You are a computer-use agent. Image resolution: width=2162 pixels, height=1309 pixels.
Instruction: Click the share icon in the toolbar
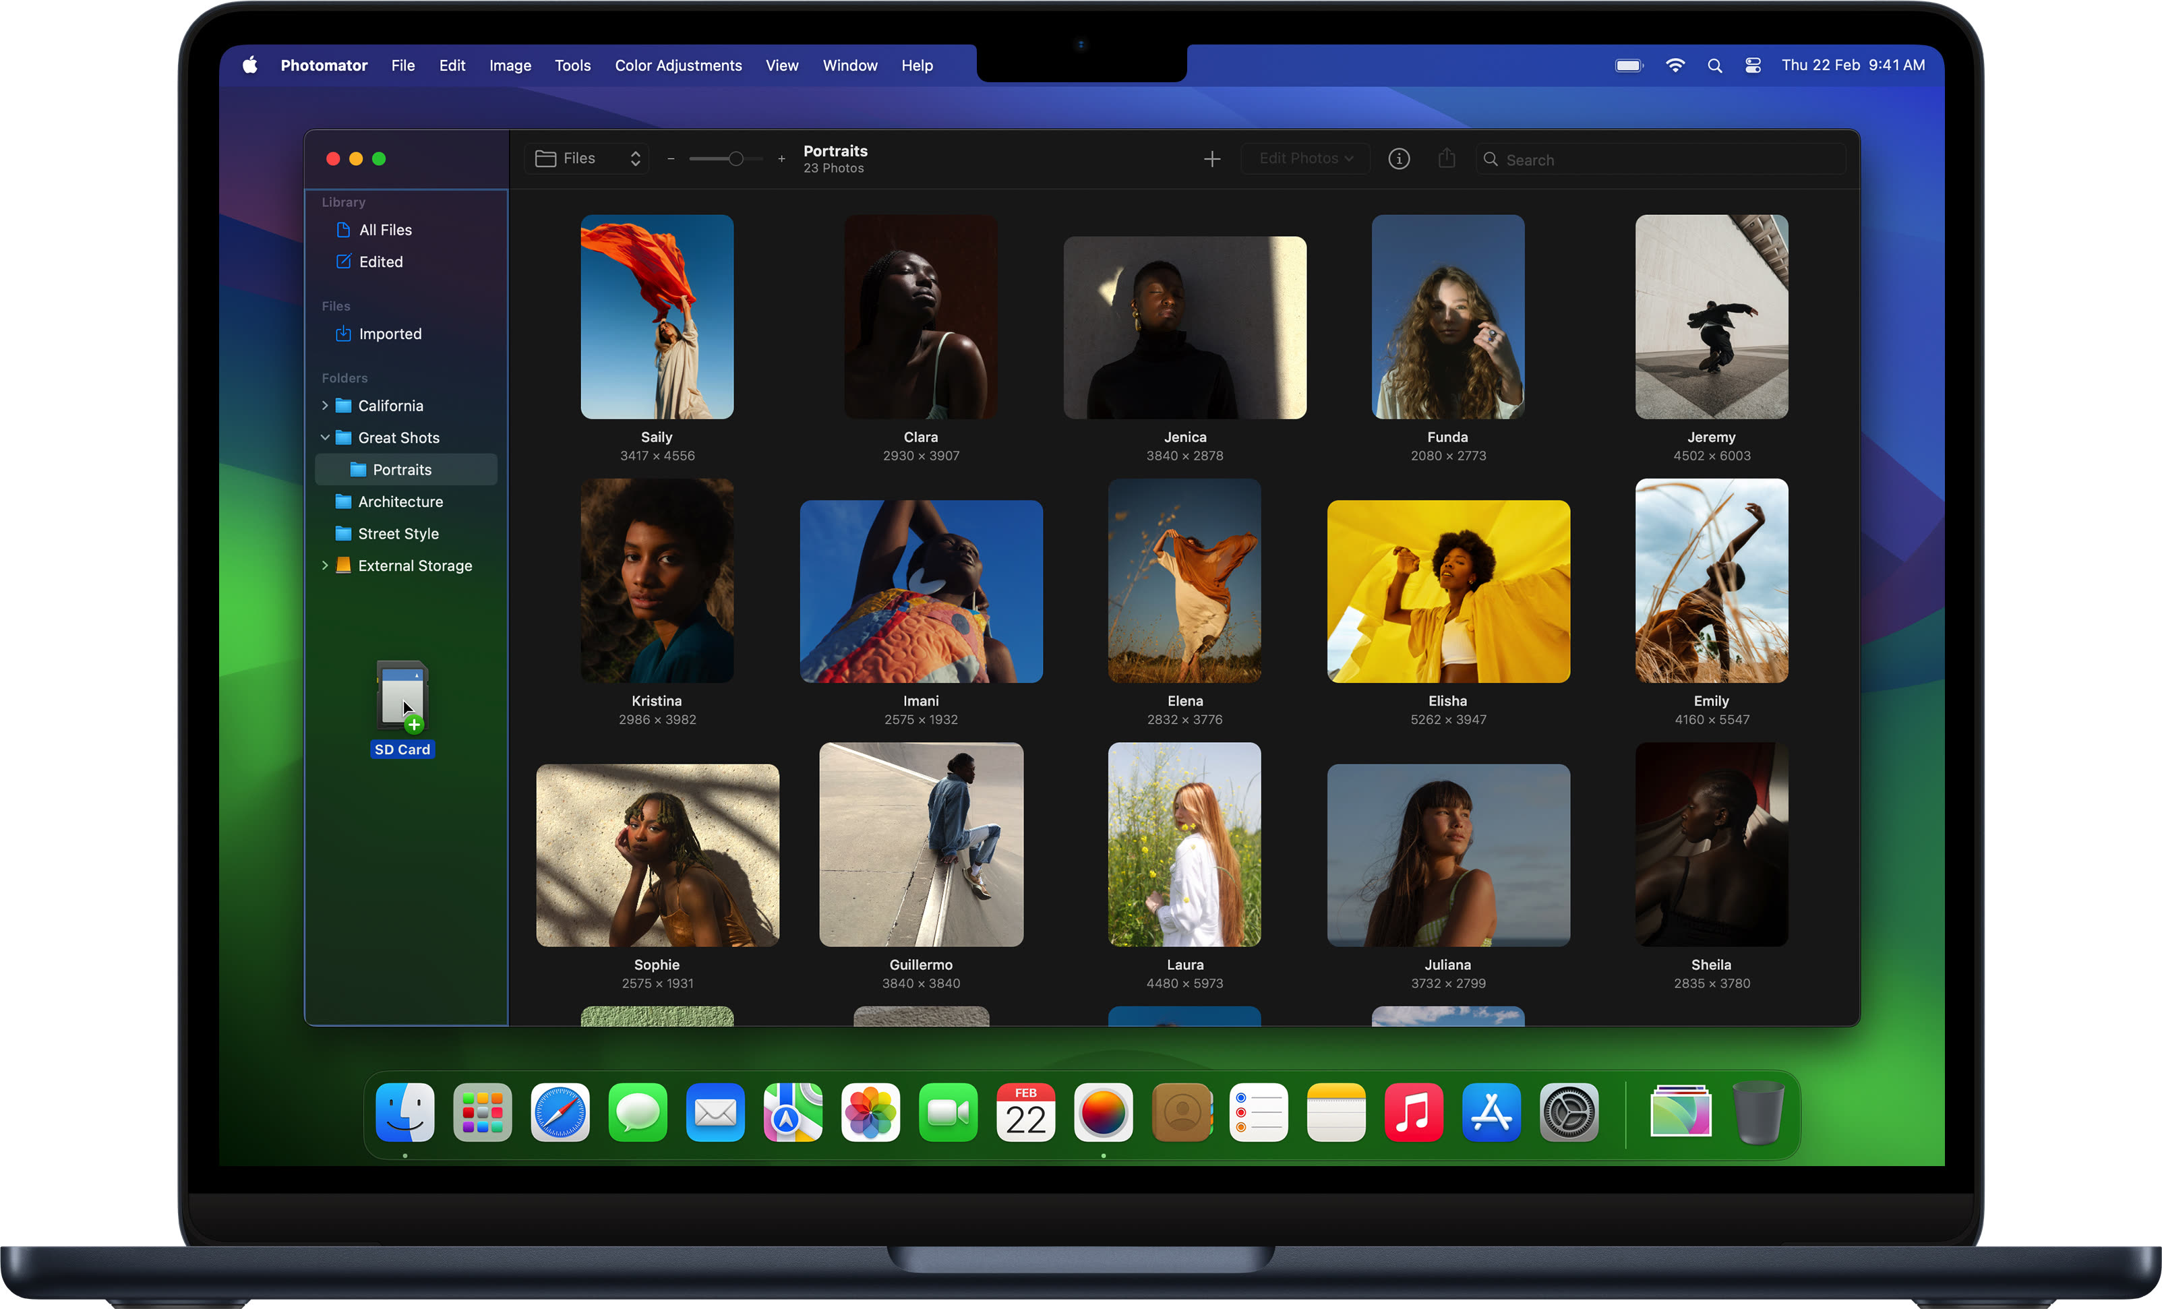click(1447, 159)
